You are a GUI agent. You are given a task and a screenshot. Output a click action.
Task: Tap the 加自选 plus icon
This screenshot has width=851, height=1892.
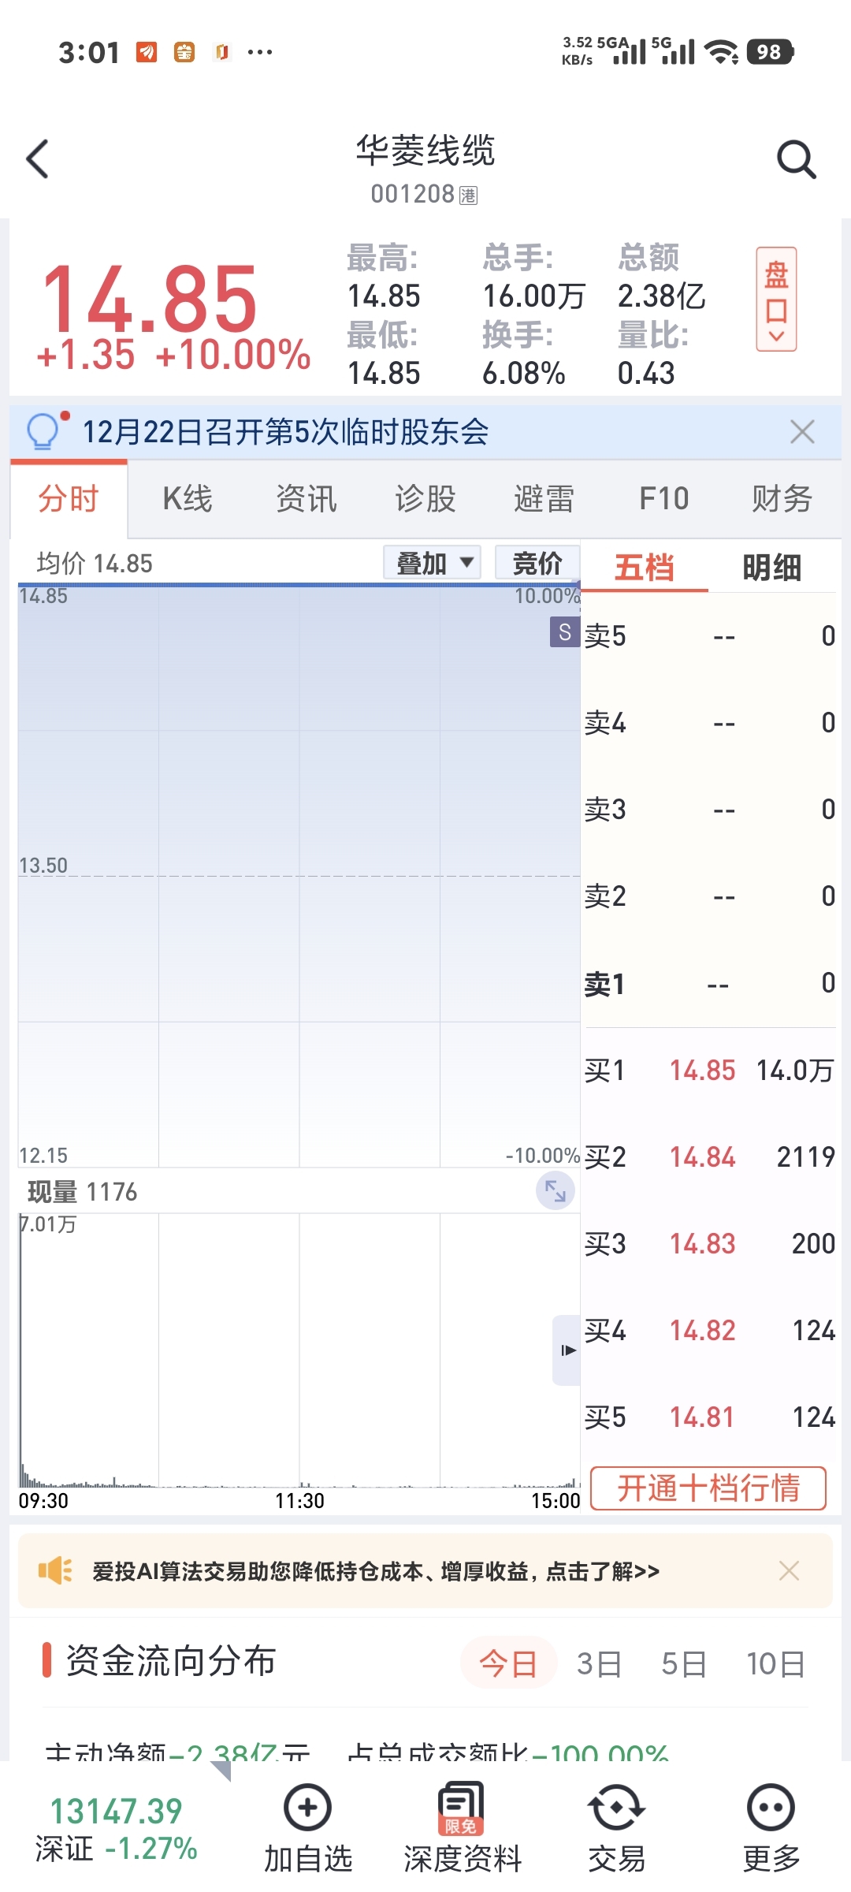[307, 1808]
